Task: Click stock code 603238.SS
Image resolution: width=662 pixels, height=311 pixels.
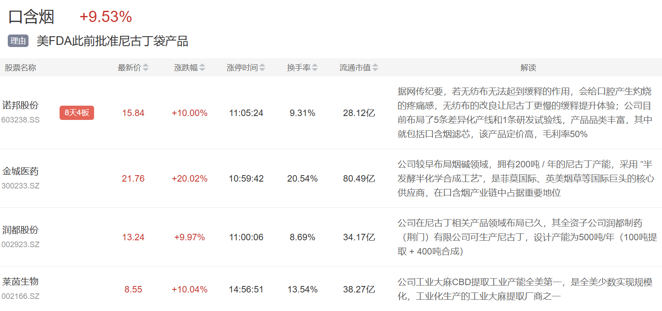Action: click(20, 120)
